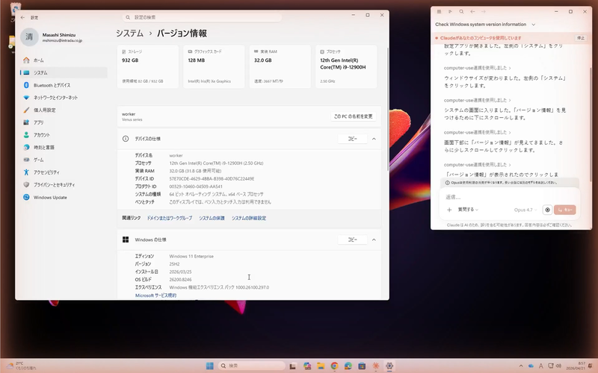Expand the chat title dropdown chevron
The width and height of the screenshot is (598, 373).
[x=534, y=25]
